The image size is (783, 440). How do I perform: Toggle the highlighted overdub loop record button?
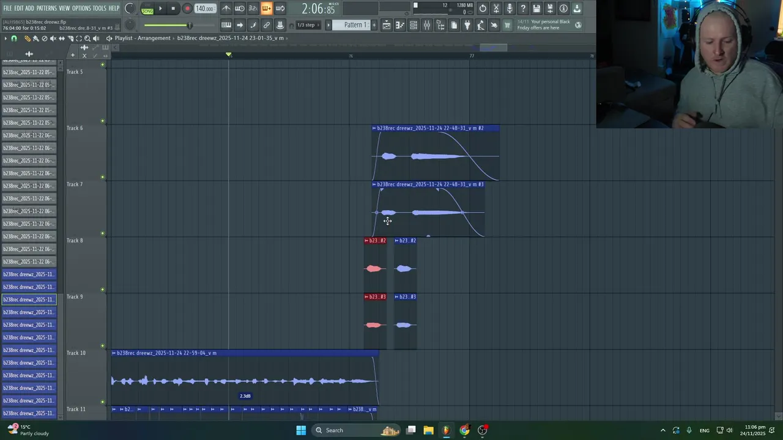[266, 9]
